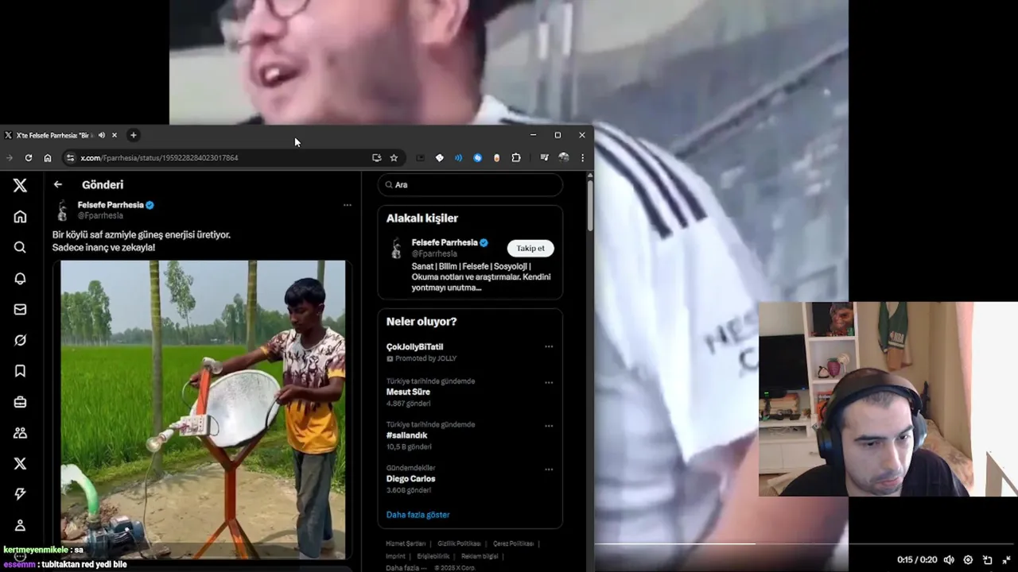The height and width of the screenshot is (572, 1018).
Task: Go back with the Gönderi arrow
Action: (57, 184)
